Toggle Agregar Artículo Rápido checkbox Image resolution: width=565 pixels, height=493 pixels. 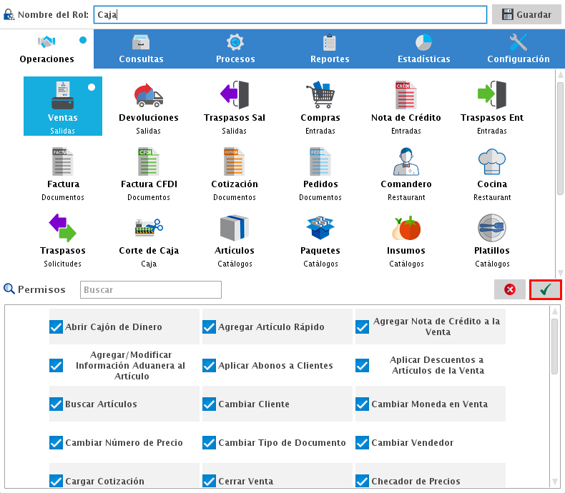point(210,327)
